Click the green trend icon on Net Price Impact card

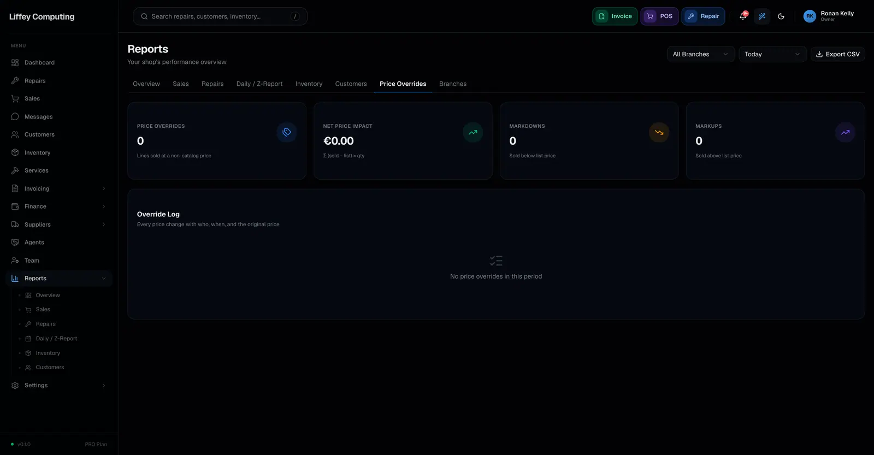473,132
